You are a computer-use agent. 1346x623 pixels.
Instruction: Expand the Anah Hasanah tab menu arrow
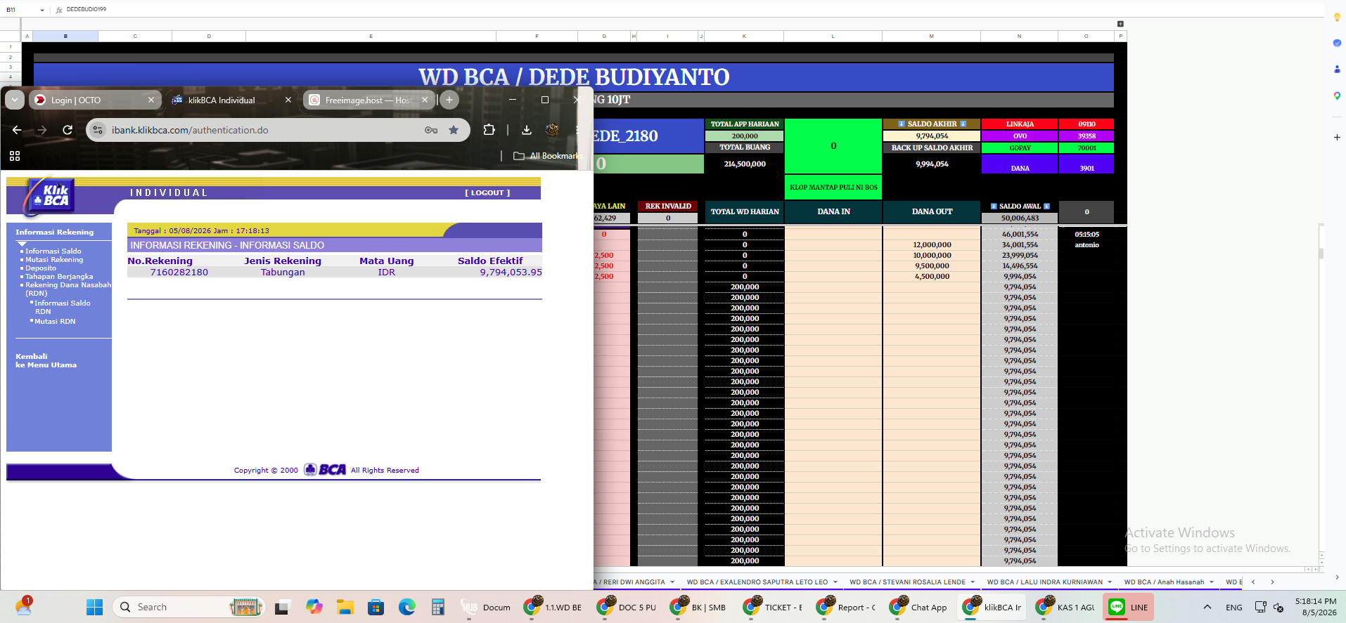click(1212, 582)
